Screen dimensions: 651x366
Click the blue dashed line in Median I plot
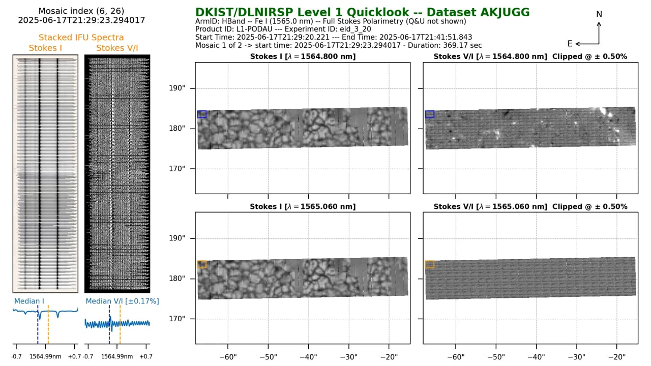(38, 324)
